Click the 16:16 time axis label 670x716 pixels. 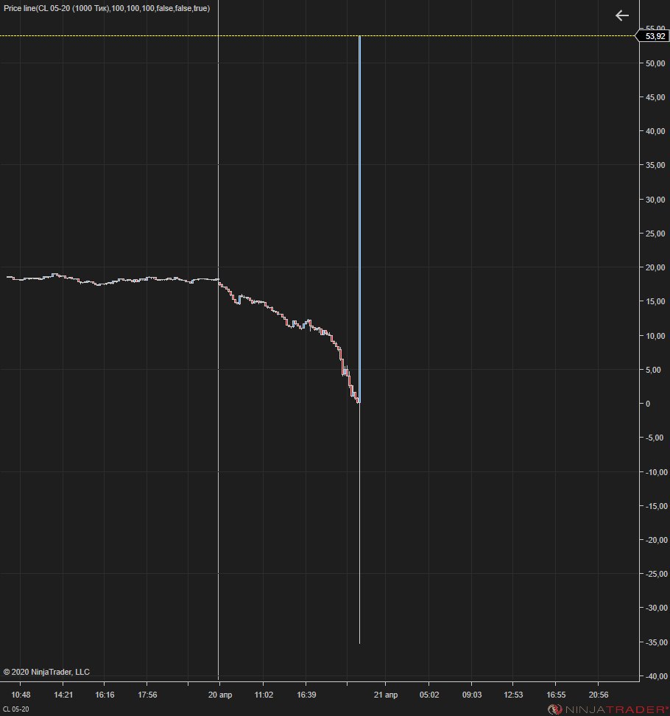point(105,695)
